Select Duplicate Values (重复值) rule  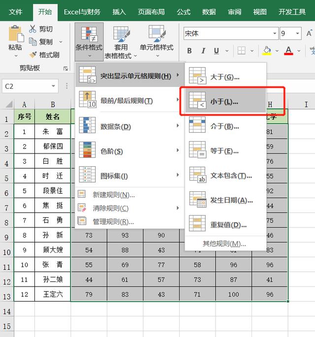[x=224, y=225]
